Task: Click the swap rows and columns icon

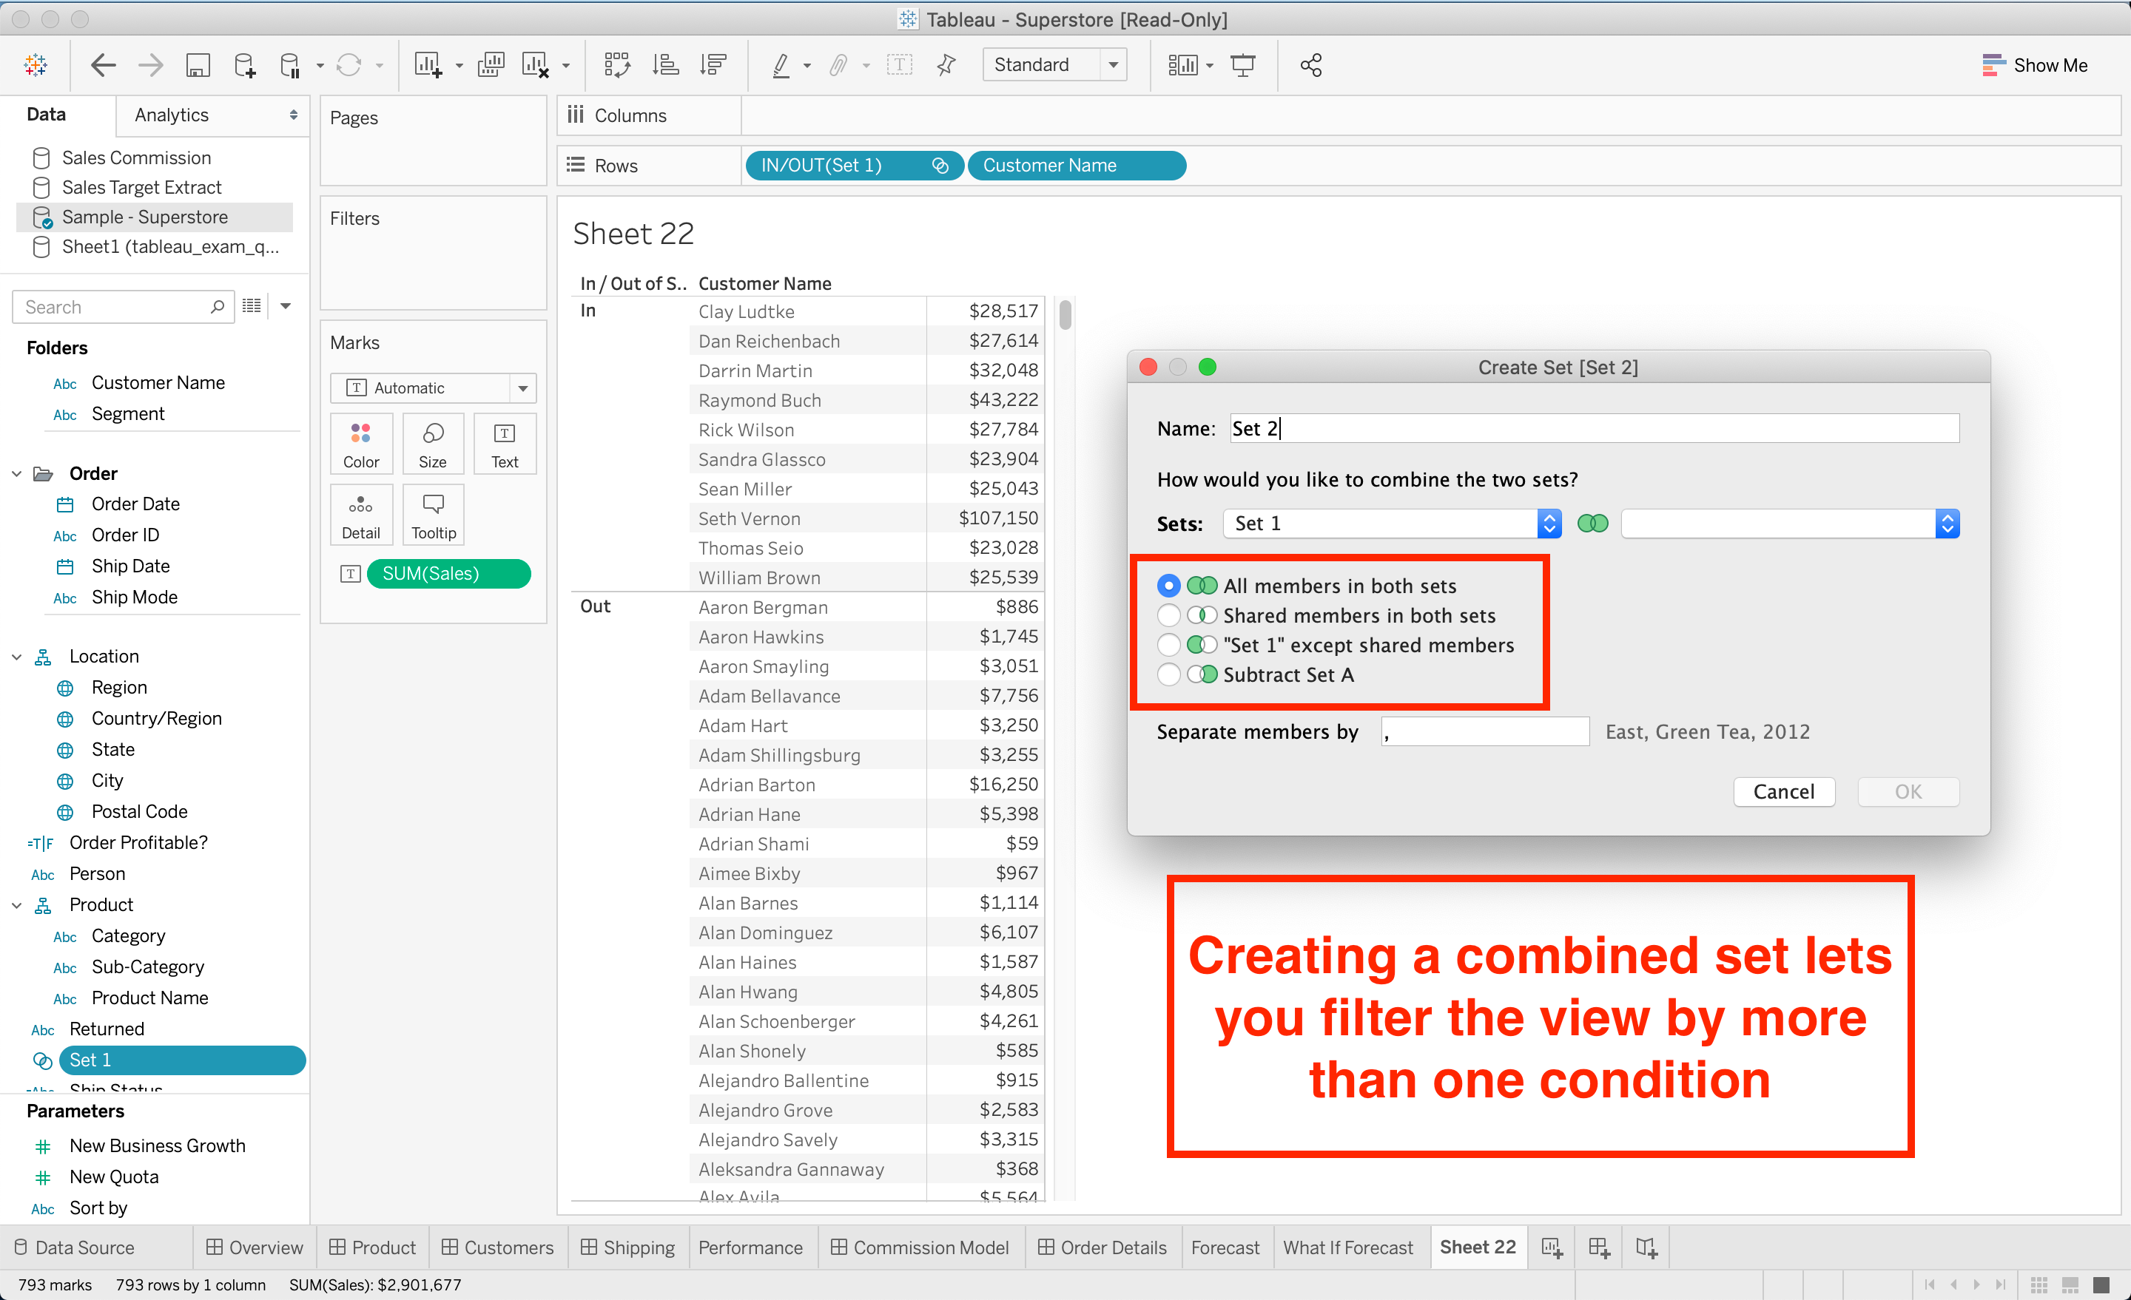Action: click(616, 65)
